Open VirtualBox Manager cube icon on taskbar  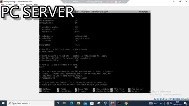point(105,103)
